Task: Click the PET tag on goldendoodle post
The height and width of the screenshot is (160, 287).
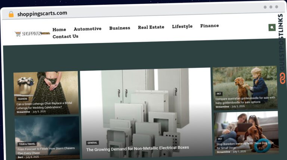Action: tap(219, 94)
